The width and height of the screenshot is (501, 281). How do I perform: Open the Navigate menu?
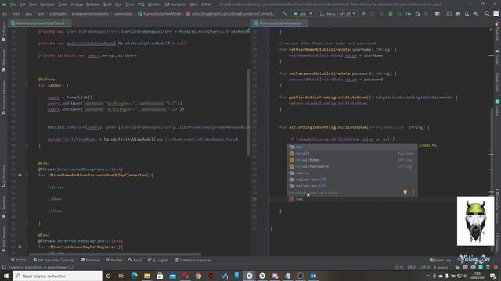(x=47, y=5)
